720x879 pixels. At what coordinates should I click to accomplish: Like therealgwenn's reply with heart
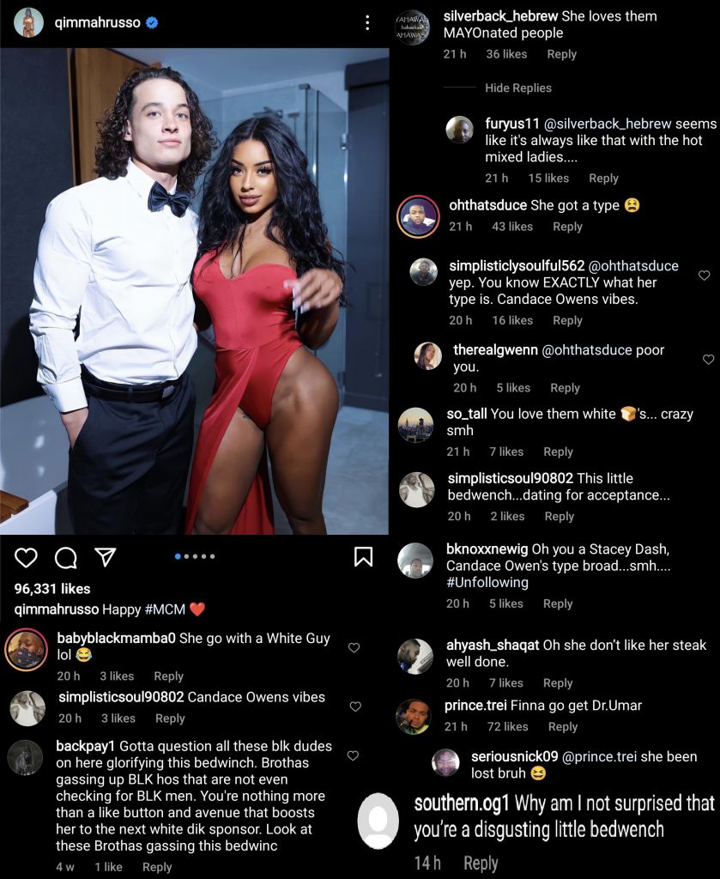pyautogui.click(x=708, y=360)
